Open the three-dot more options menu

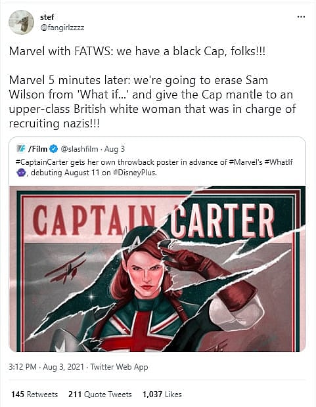(x=301, y=17)
